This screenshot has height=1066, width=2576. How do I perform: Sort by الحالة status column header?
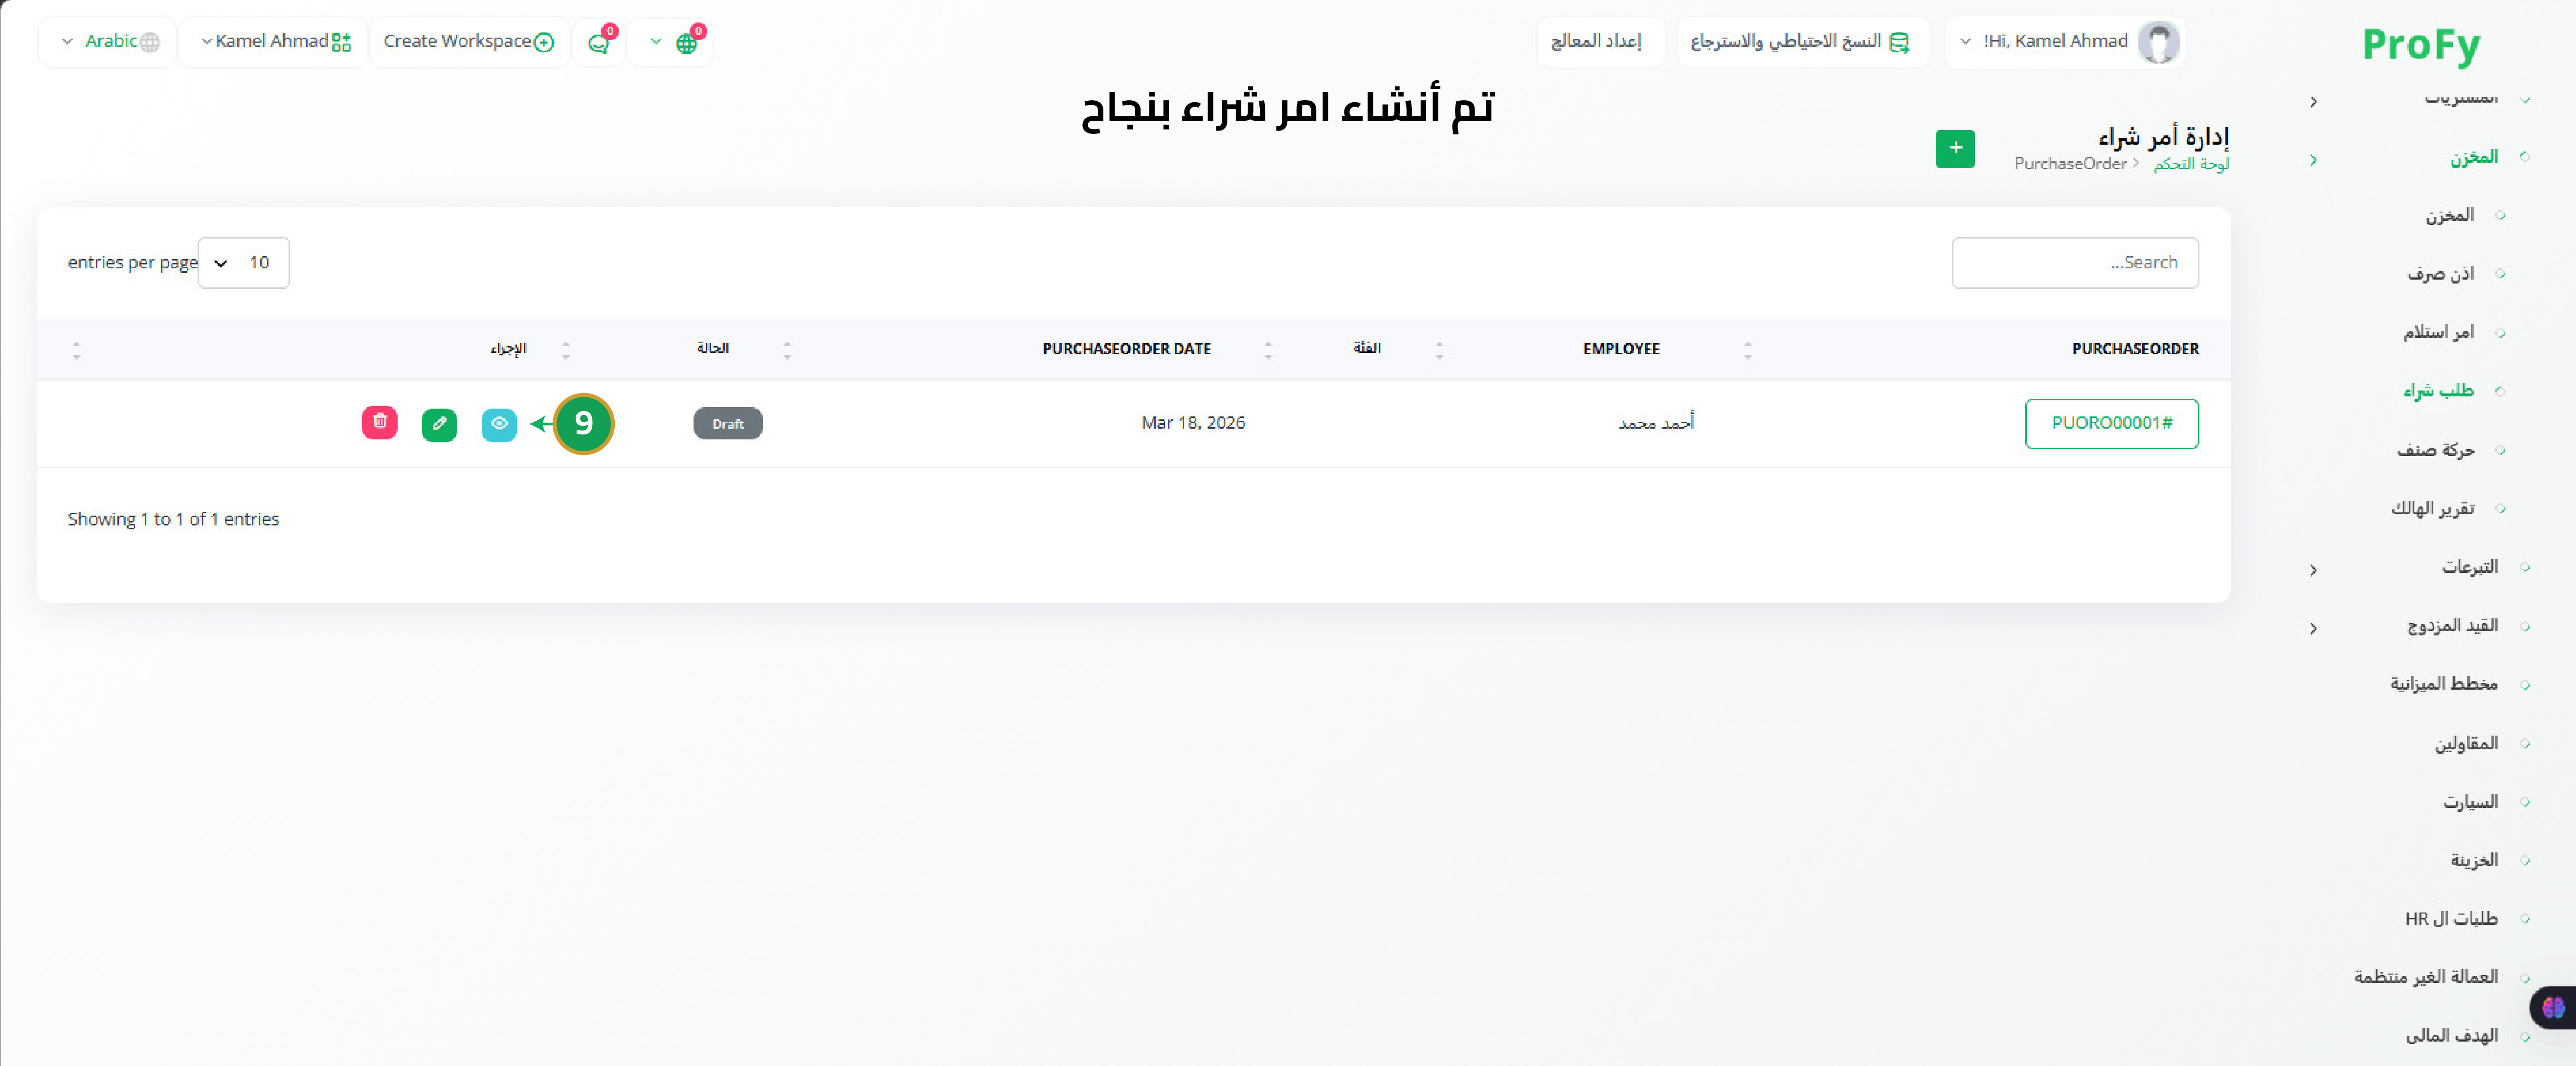713,348
